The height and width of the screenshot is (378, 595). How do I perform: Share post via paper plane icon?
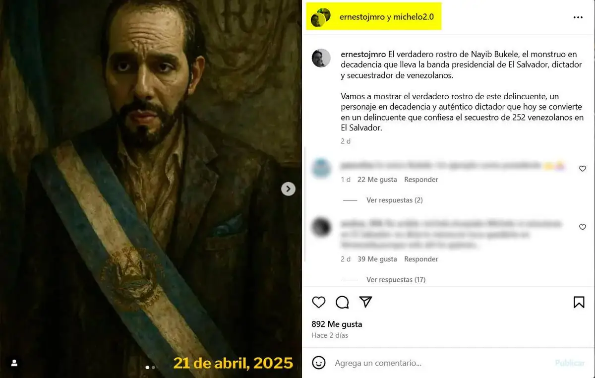(365, 302)
